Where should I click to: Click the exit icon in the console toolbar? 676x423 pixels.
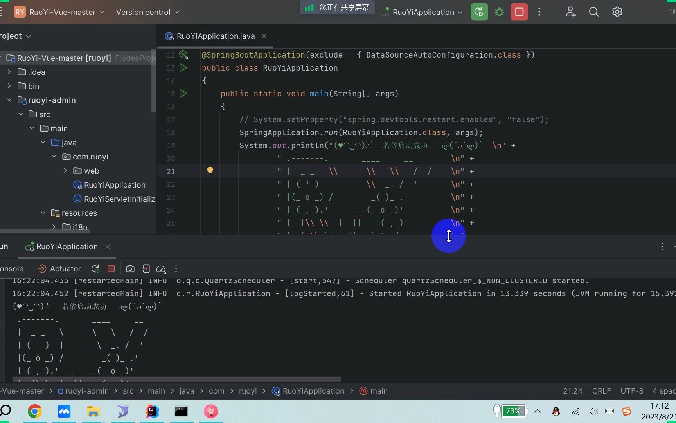[x=146, y=269]
